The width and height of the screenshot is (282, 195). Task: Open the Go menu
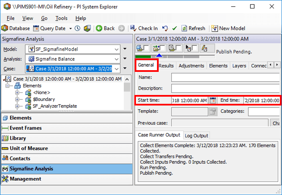point(44,18)
